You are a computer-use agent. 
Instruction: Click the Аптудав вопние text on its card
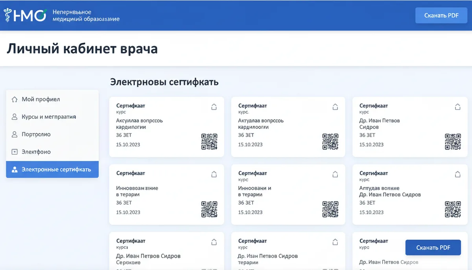click(379, 188)
